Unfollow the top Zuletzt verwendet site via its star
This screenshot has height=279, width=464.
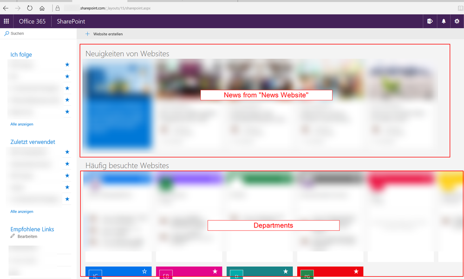tap(67, 152)
